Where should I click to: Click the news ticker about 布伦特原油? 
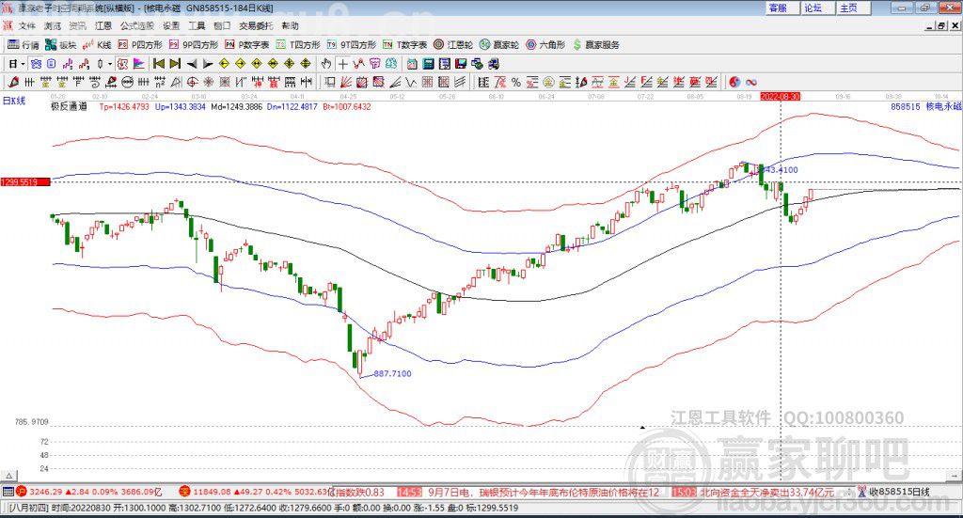coord(543,493)
